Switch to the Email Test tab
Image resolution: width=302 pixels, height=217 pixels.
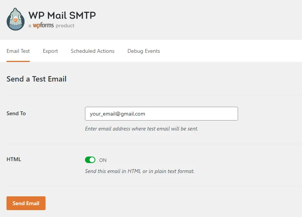click(18, 51)
